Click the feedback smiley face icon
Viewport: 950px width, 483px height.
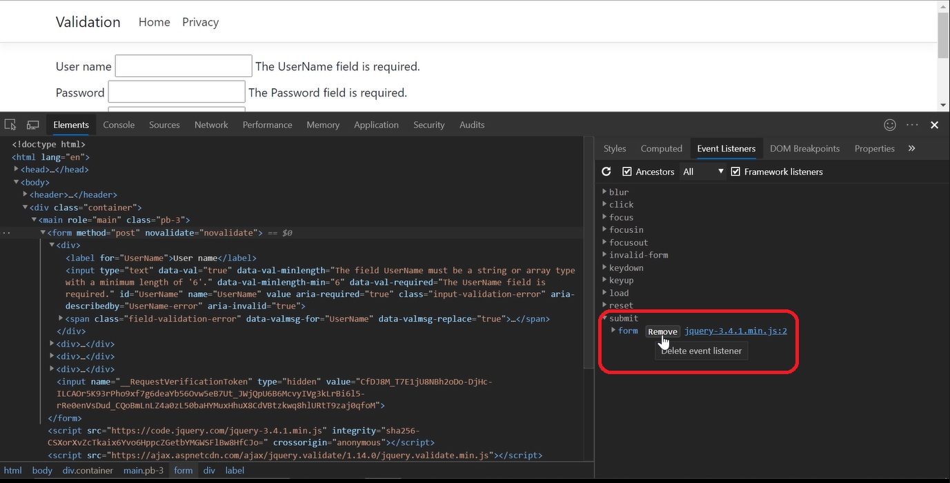coord(890,125)
